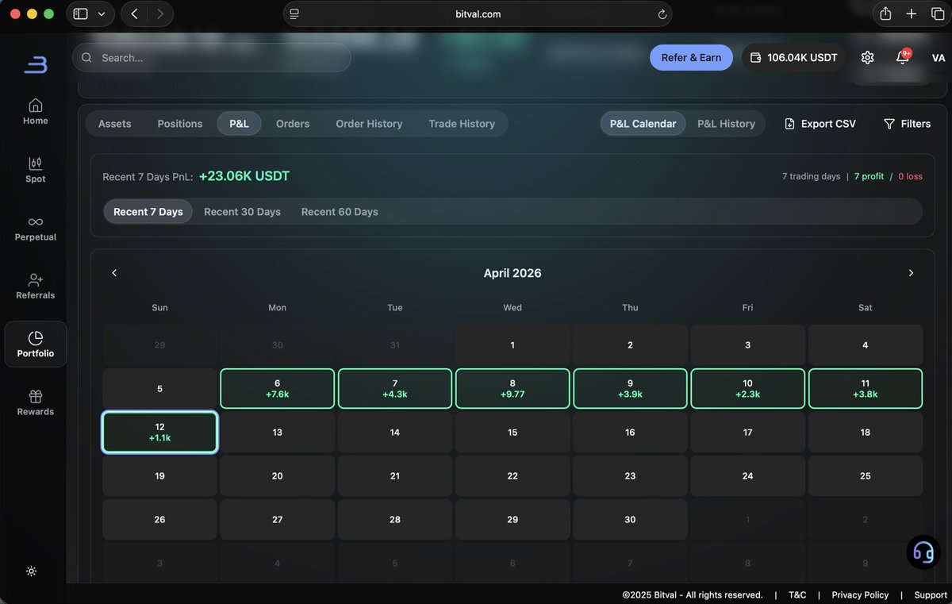
Task: Select the P&L tab
Action: pyautogui.click(x=239, y=124)
